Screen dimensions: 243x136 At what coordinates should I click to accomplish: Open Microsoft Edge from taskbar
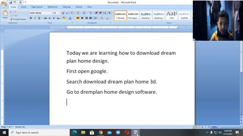pos(74,133)
